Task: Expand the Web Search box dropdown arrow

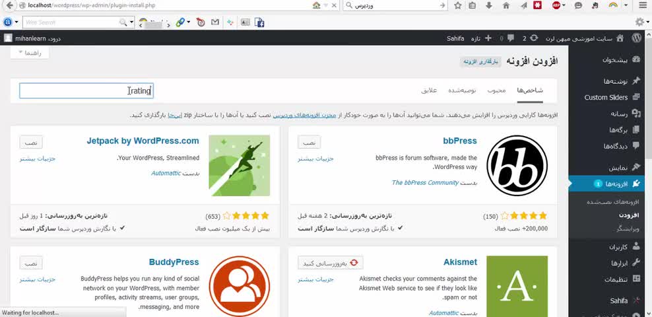Action: point(132,22)
